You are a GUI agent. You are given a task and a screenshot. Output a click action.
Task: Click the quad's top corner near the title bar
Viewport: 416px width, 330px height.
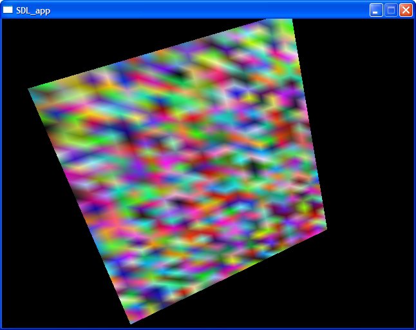click(x=292, y=21)
